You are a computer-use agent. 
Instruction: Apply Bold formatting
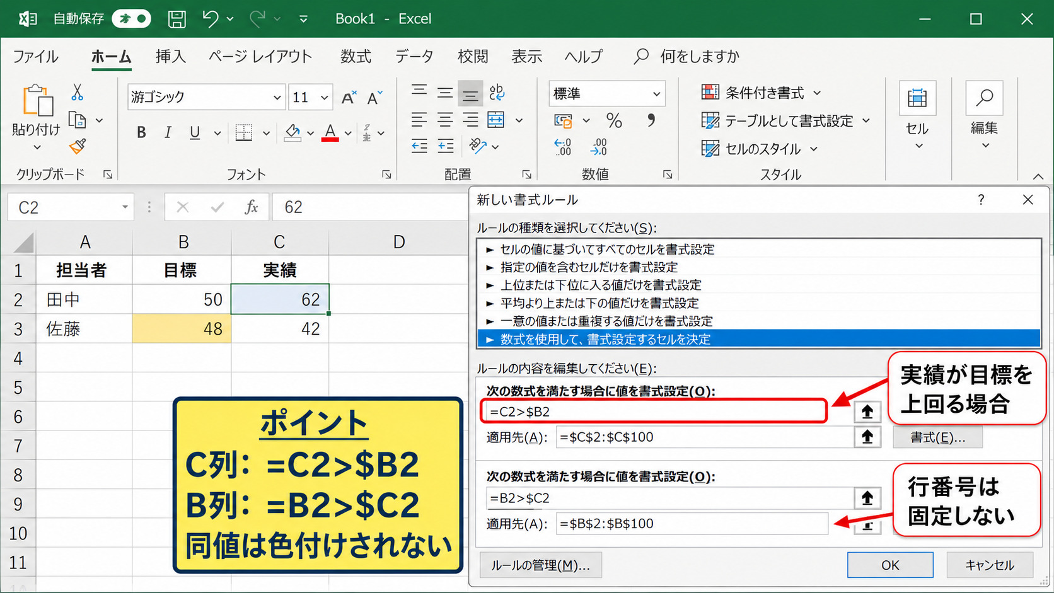(141, 132)
